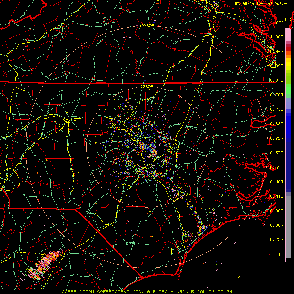294x294 pixels.
Task: Click the "0.5 DEG" elevation text in the footer
Action: pos(157,292)
